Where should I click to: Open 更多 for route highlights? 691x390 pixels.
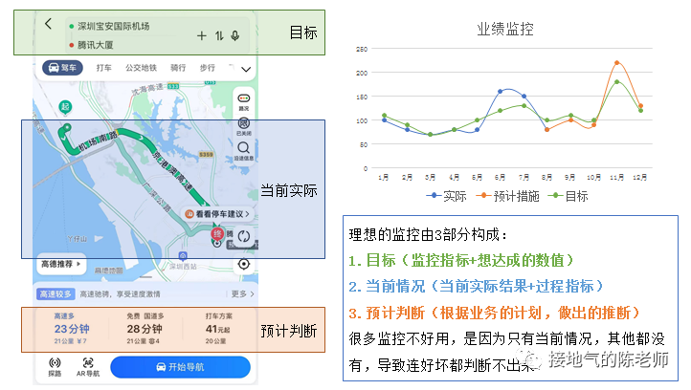(x=242, y=293)
